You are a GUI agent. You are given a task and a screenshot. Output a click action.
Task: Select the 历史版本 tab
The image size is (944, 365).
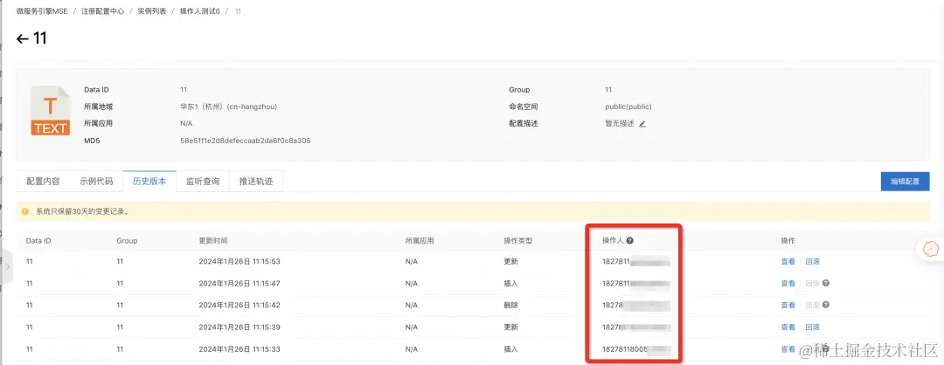[x=149, y=181]
